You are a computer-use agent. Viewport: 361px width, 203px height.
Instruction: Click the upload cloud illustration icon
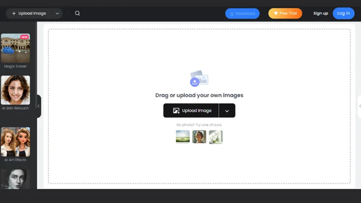(x=199, y=78)
